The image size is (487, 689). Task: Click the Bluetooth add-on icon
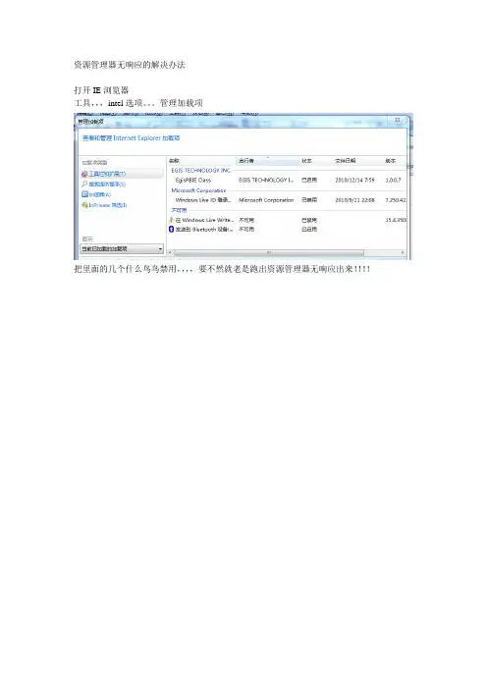click(x=172, y=230)
